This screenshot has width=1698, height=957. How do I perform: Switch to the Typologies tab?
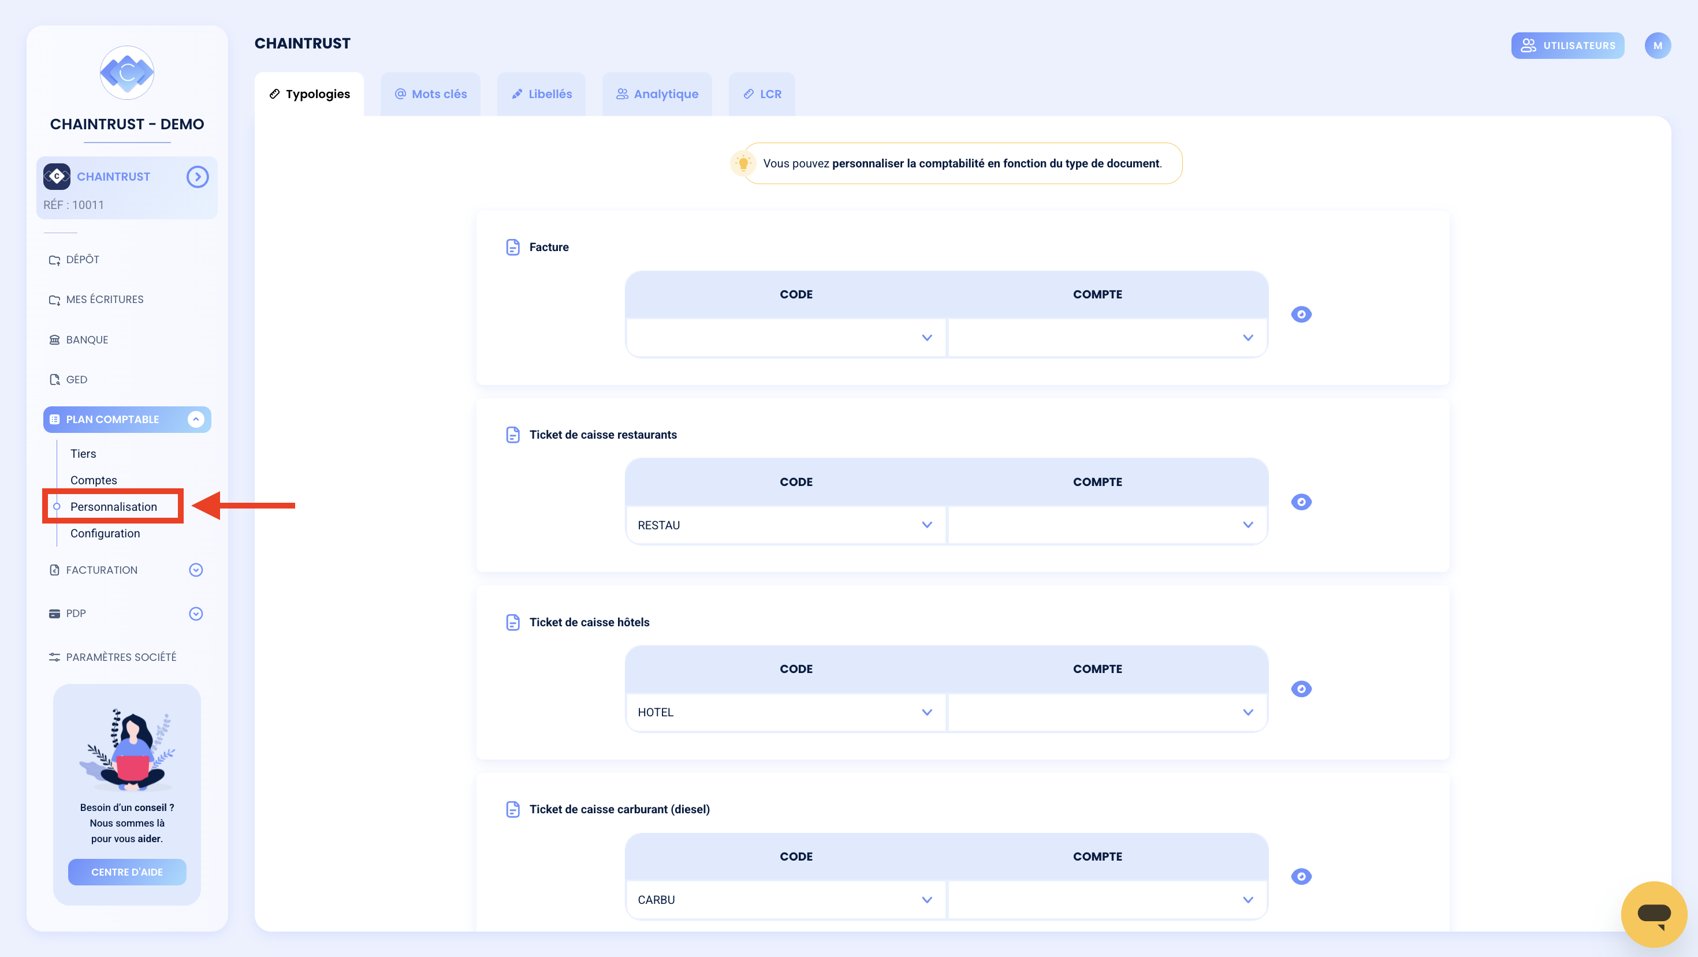309,94
